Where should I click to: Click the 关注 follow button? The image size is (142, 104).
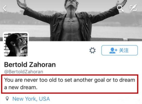119,50
